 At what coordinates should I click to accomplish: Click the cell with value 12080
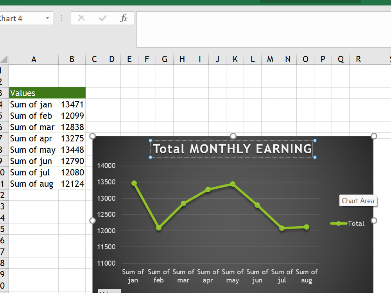[72, 172]
